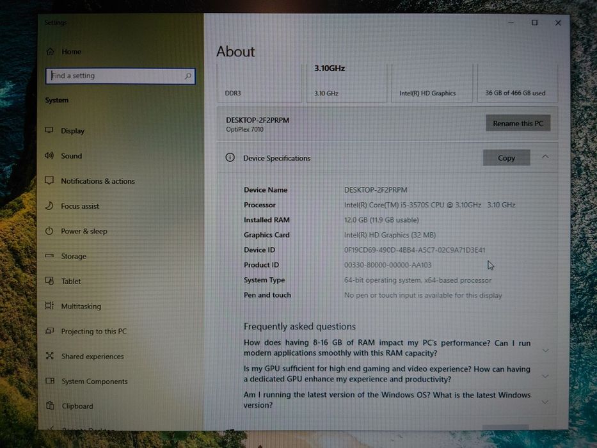Click the Storage drive icon
Viewport: 597px width, 448px height.
tap(49, 255)
